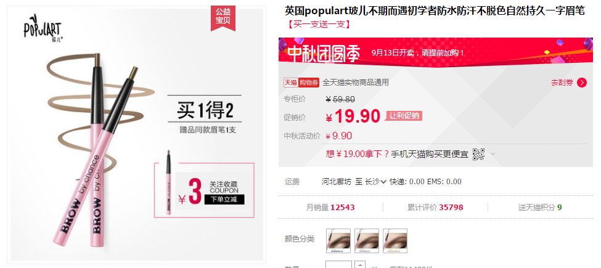Click the 想￥19.00拿下 mobile purchase text

tap(397, 154)
